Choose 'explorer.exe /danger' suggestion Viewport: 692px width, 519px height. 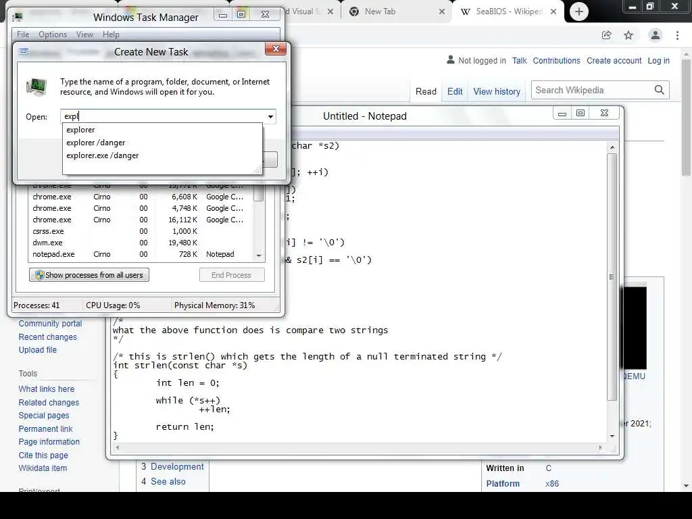coord(162,155)
